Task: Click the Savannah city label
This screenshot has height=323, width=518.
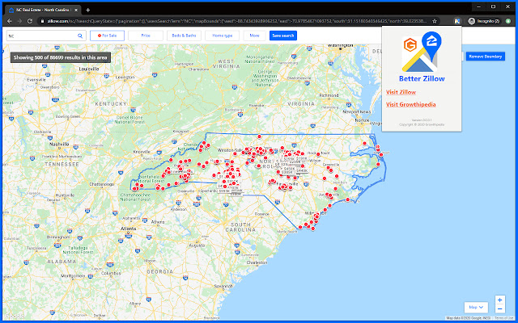Action: pos(225,286)
